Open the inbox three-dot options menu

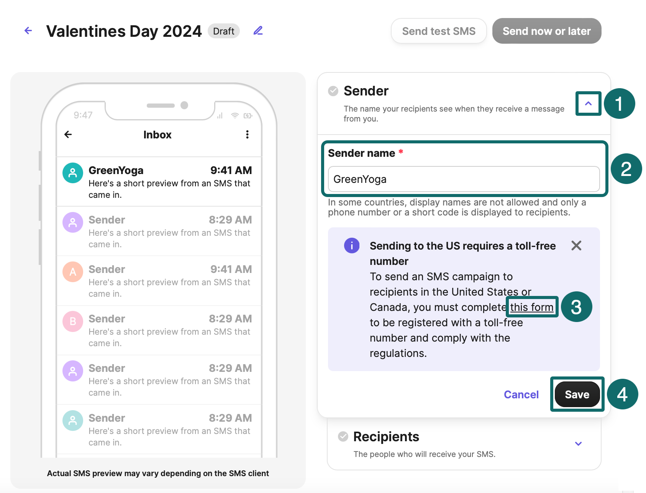coord(247,135)
